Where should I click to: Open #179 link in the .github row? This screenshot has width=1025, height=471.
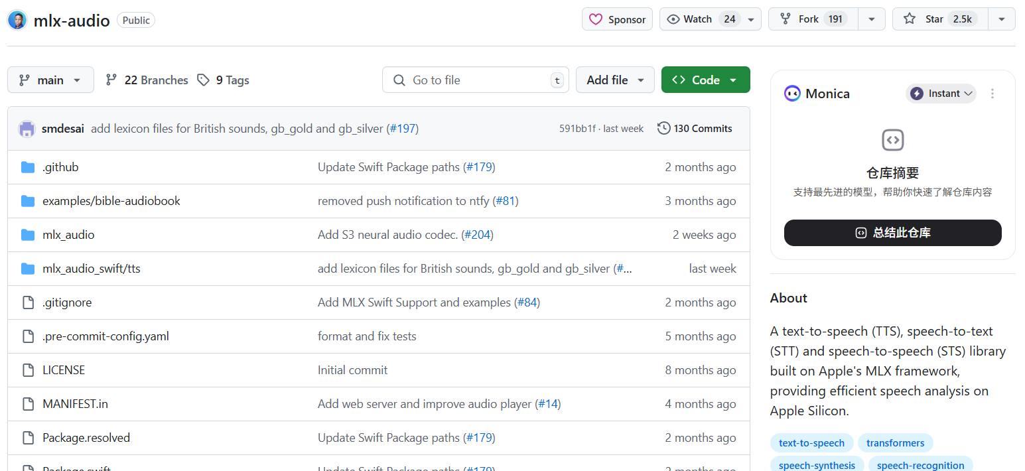point(479,167)
